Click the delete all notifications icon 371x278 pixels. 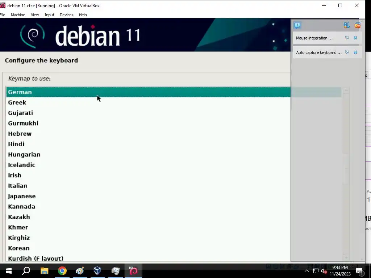[x=357, y=25]
